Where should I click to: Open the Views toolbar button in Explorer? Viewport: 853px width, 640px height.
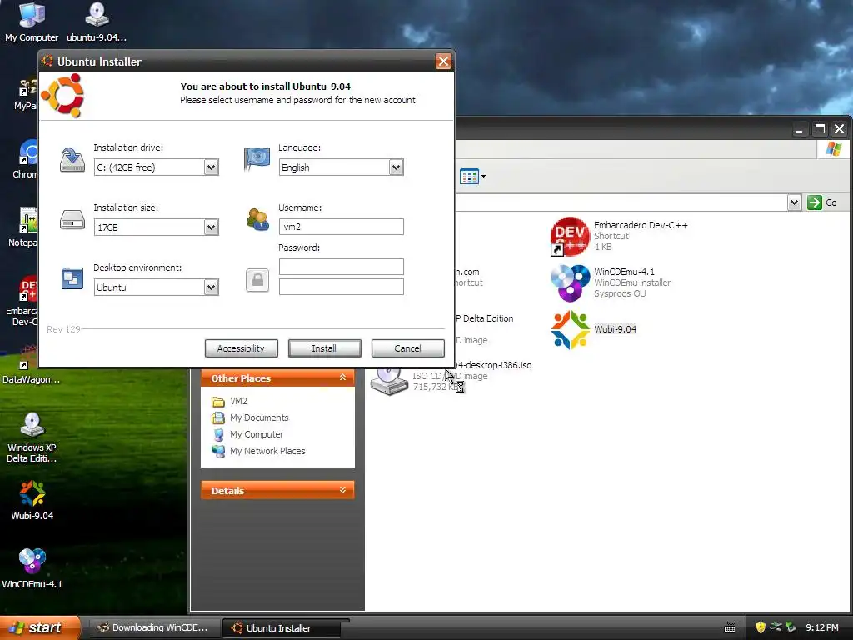pos(472,177)
